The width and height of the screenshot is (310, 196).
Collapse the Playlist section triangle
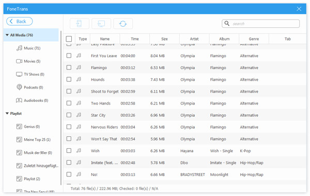click(x=7, y=113)
